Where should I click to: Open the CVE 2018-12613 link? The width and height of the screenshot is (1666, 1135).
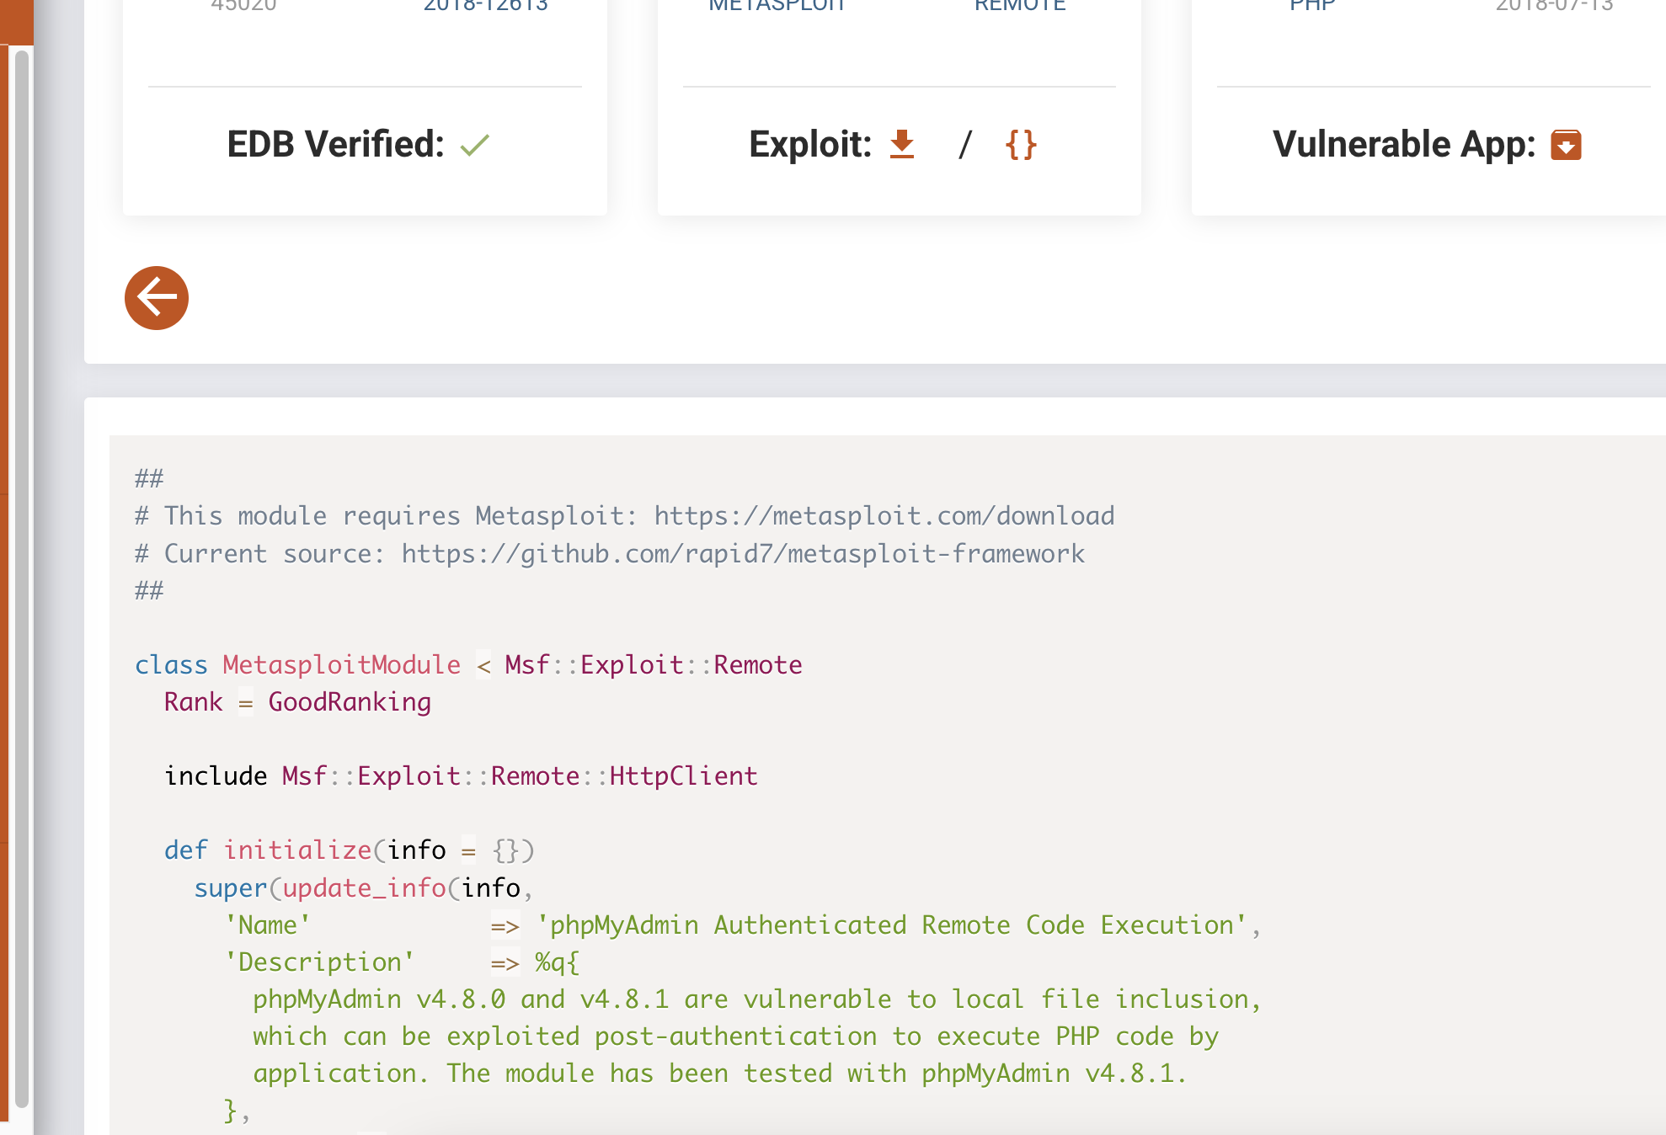[486, 6]
